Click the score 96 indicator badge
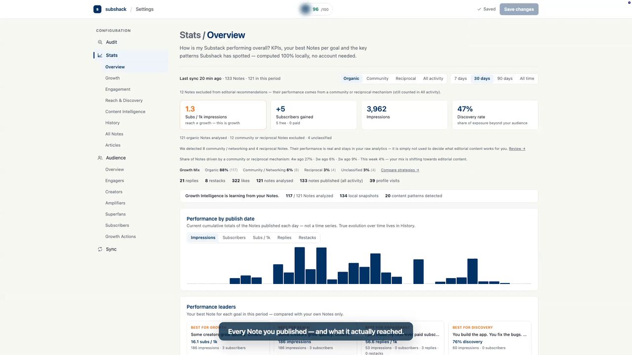The image size is (632, 355). pyautogui.click(x=316, y=9)
